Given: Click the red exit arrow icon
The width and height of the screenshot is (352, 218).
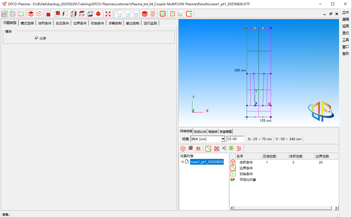Looking at the screenshot, I should pos(189,14).
